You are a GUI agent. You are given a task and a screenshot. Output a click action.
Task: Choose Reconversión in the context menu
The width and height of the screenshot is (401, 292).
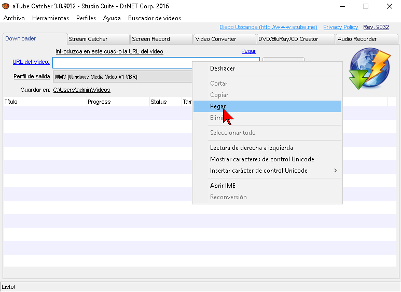[x=267, y=197]
